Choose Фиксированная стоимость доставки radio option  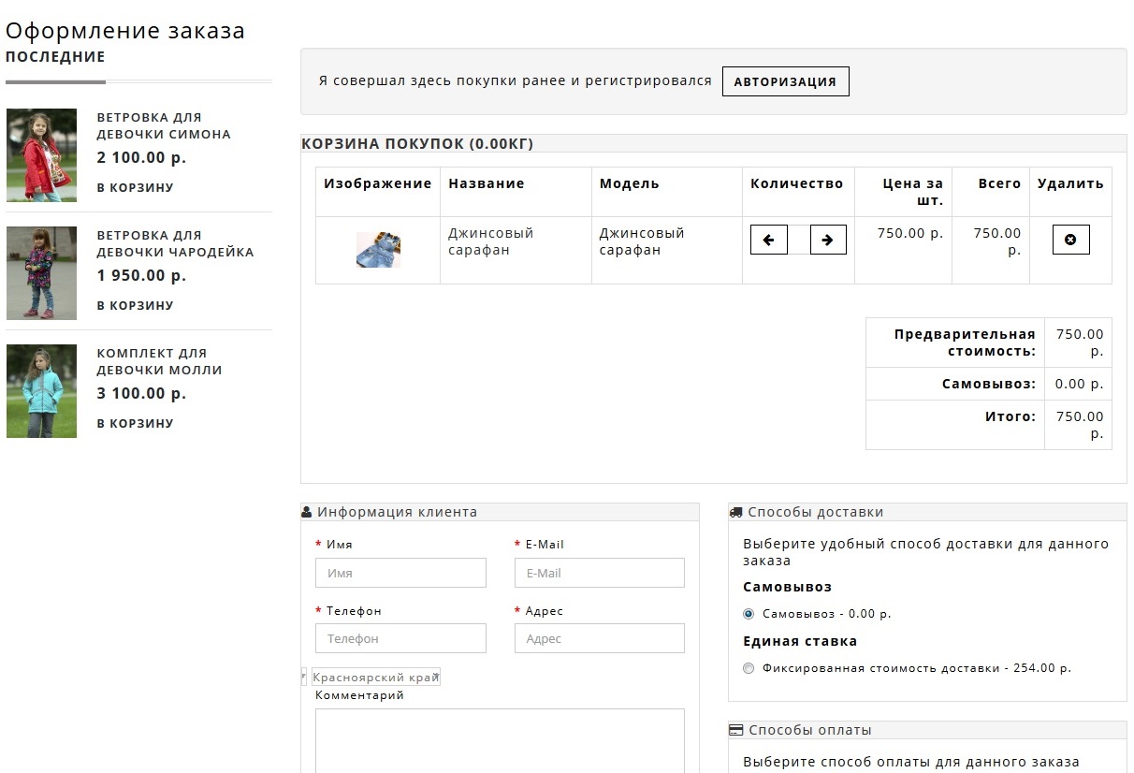[749, 668]
